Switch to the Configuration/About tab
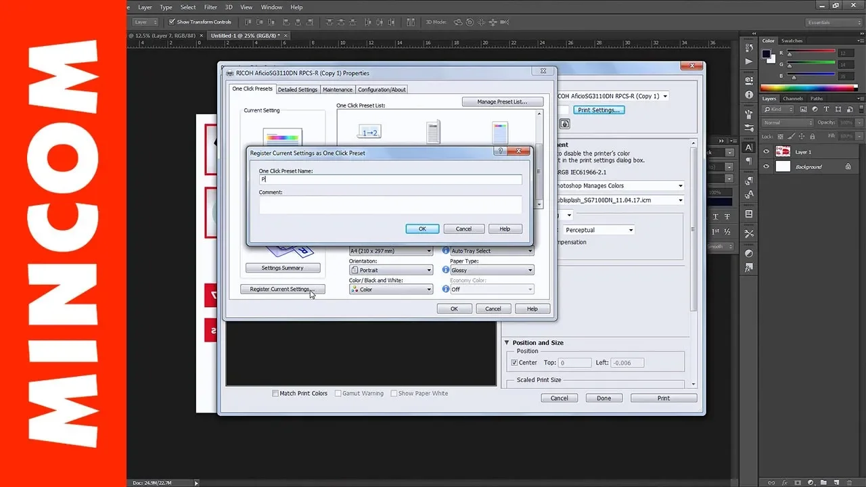Viewport: 866px width, 487px height. pos(382,89)
